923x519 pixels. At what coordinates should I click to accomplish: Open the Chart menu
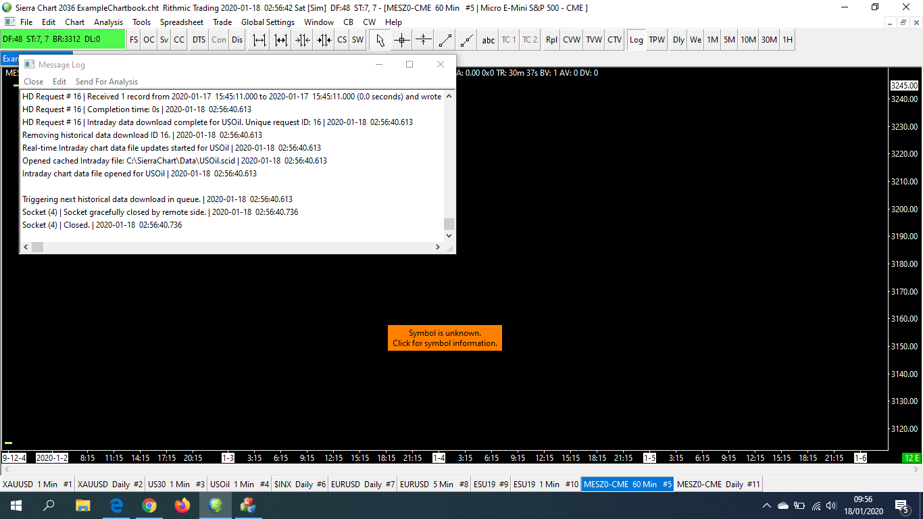pos(74,22)
